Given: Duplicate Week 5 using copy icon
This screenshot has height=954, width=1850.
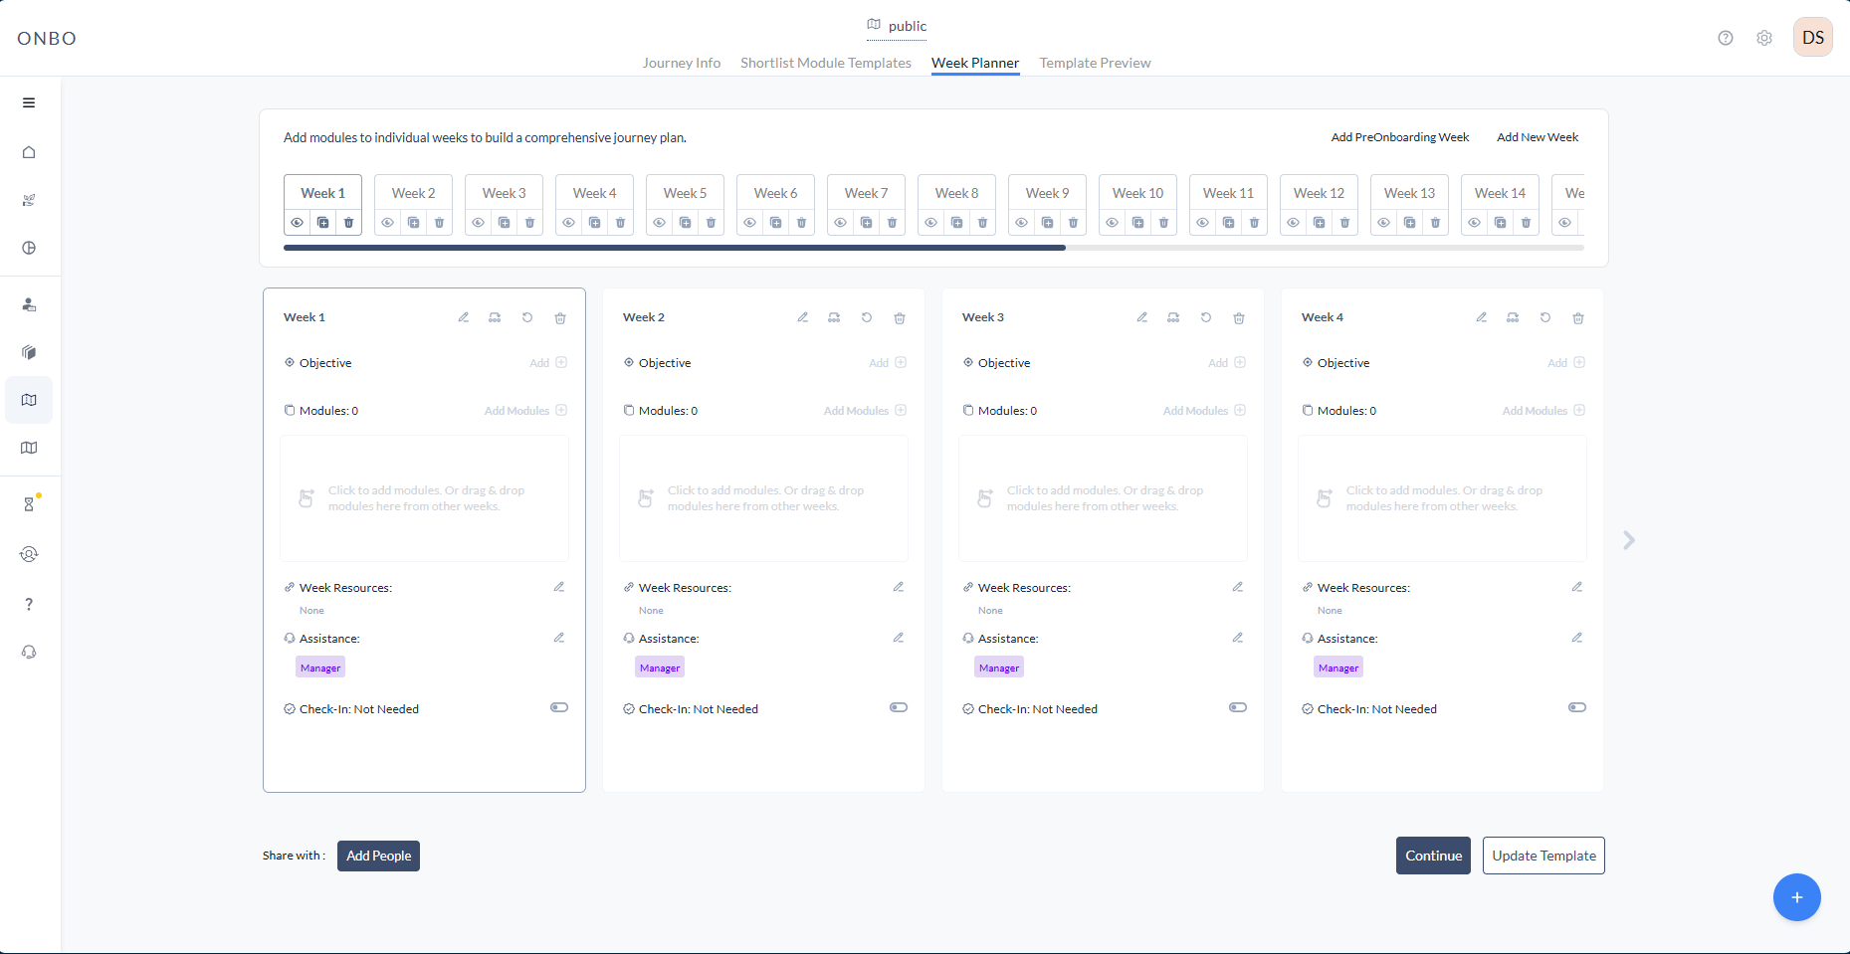Looking at the screenshot, I should coord(685,223).
